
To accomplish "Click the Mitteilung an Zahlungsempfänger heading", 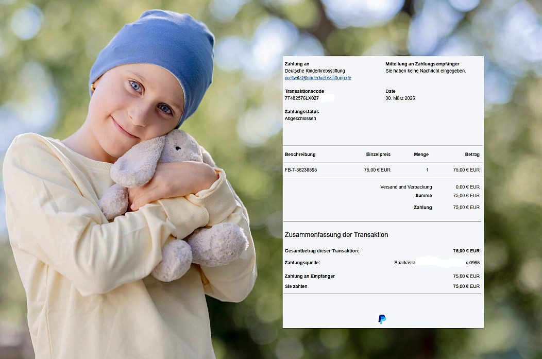I will tap(422, 64).
